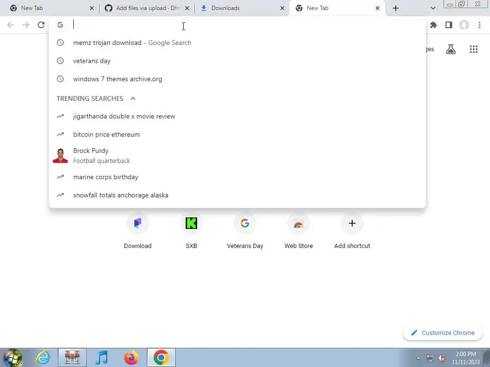This screenshot has width=490, height=367.
Task: Open the Windows Start orb
Action: (13, 357)
